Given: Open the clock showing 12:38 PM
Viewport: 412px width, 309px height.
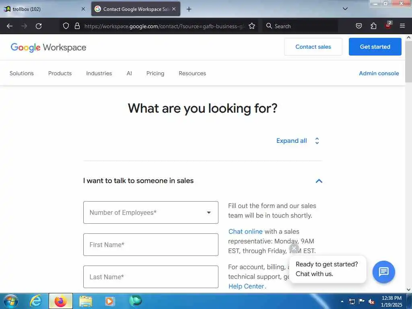Looking at the screenshot, I should point(391,301).
